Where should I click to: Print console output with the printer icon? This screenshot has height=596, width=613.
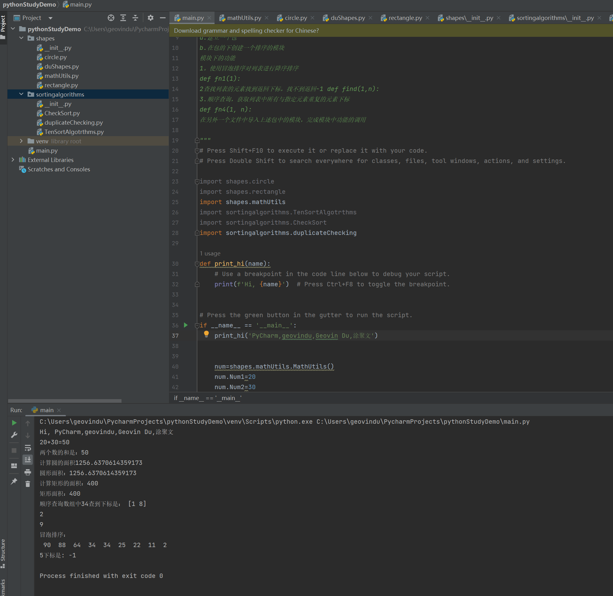(x=27, y=472)
